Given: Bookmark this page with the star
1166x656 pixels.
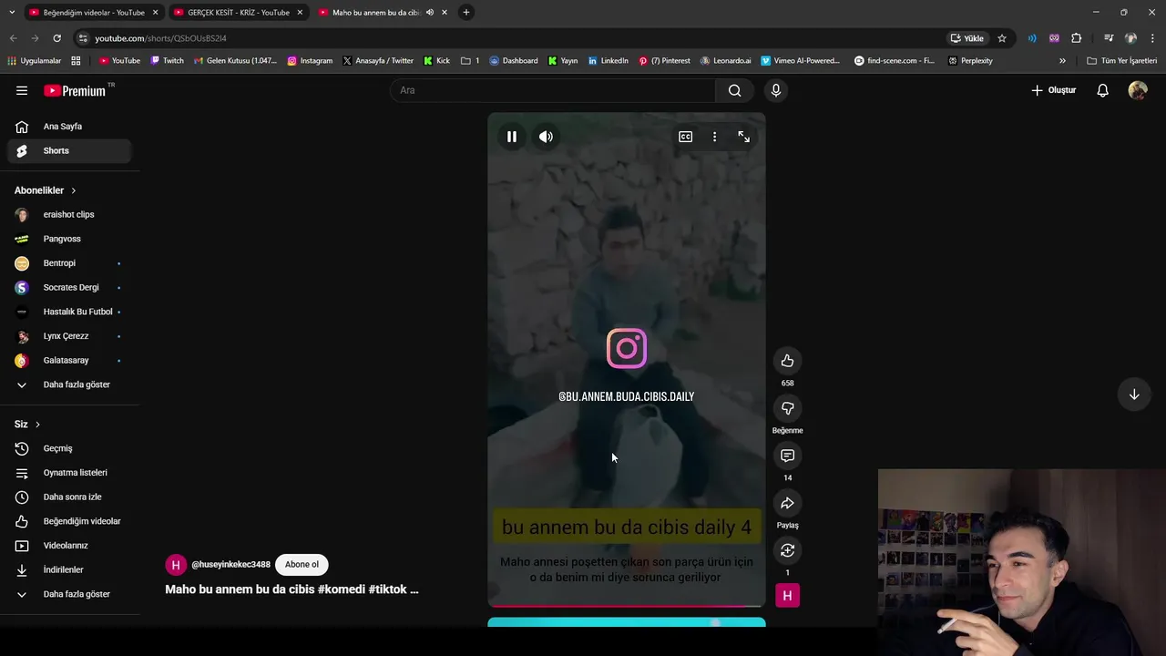Looking at the screenshot, I should 1002,38.
